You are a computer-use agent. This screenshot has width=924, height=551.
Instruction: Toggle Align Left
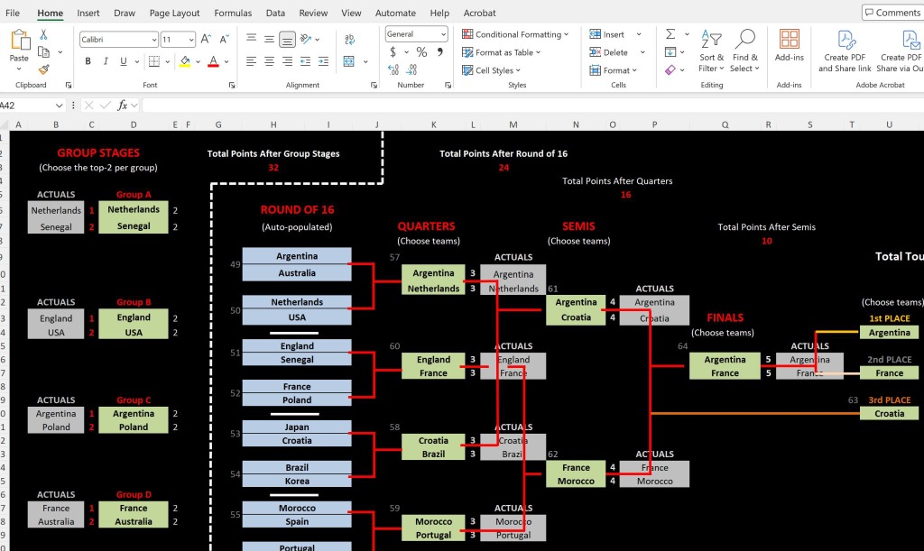point(251,61)
